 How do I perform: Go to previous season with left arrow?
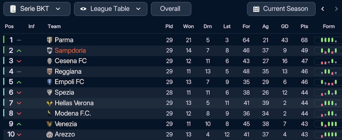pyautogui.click(x=323, y=9)
